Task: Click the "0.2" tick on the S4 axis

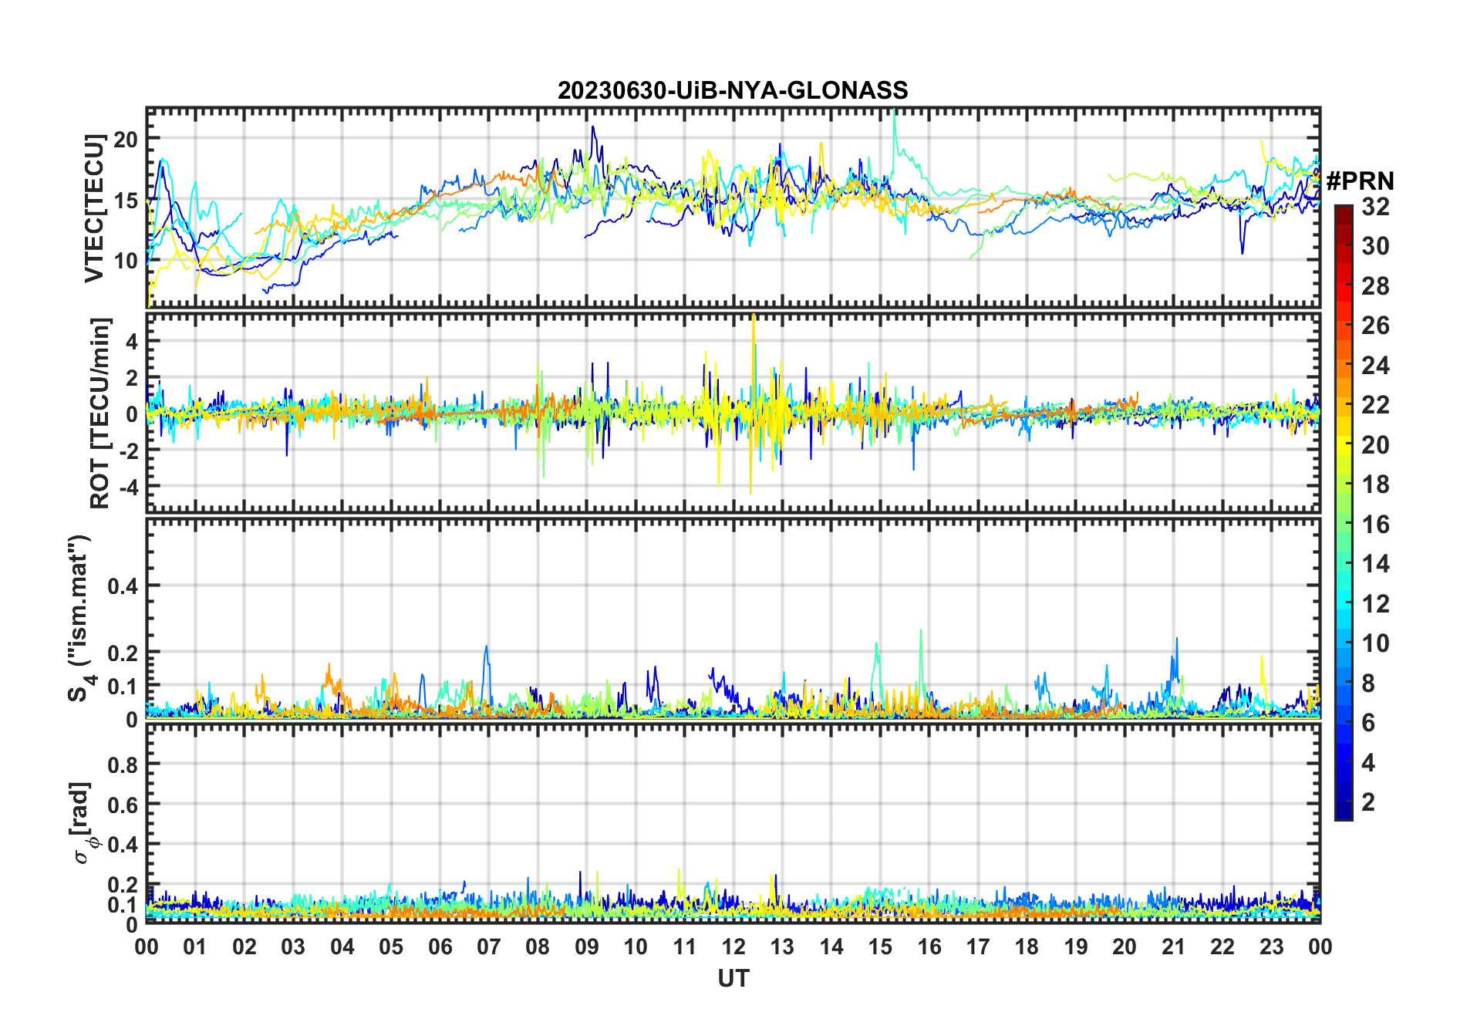Action: pos(123,653)
